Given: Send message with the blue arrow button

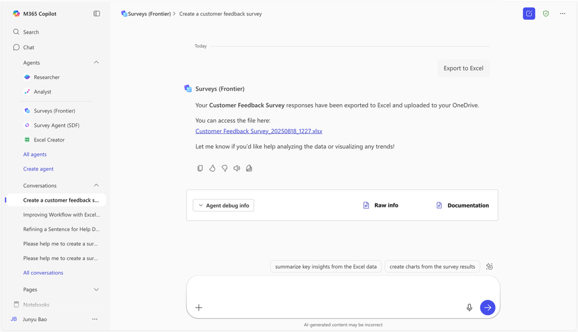Looking at the screenshot, I should 487,308.
